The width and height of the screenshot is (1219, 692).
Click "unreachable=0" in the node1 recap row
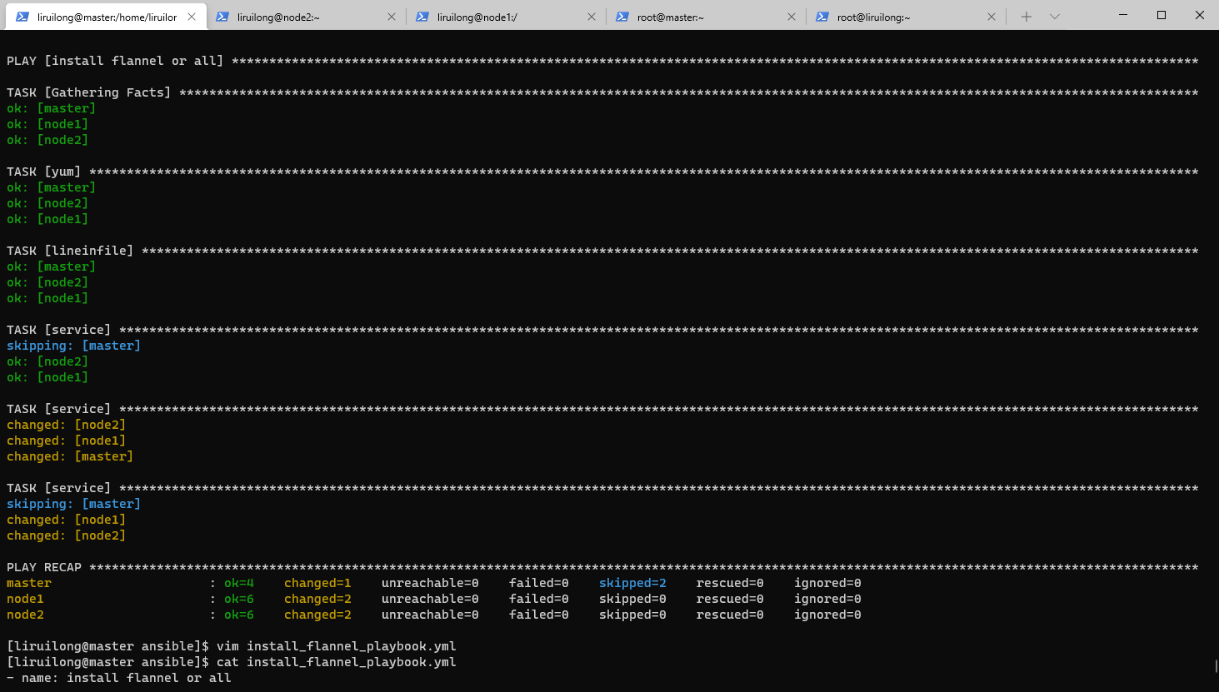click(x=430, y=599)
